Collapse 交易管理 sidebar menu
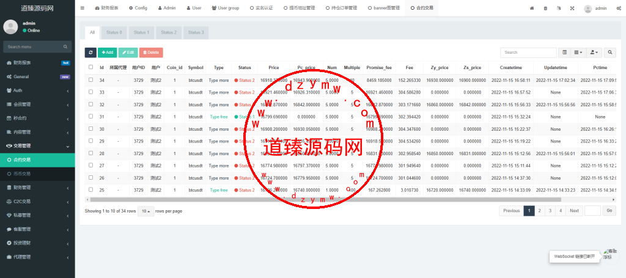The width and height of the screenshot is (626, 278). (x=37, y=146)
